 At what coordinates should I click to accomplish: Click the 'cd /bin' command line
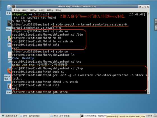48,35
